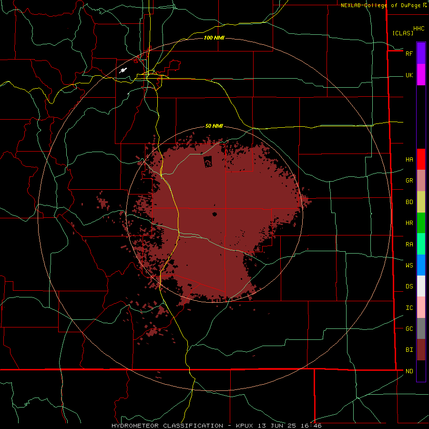Click the 50 NMI range ring label
The height and width of the screenshot is (429, 429).
(x=214, y=126)
